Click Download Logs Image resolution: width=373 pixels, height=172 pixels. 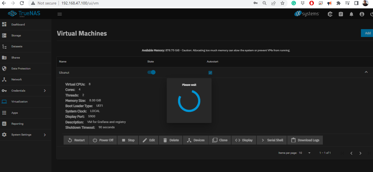(x=305, y=140)
